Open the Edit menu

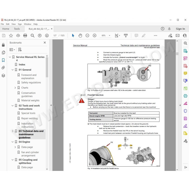(8, 24)
